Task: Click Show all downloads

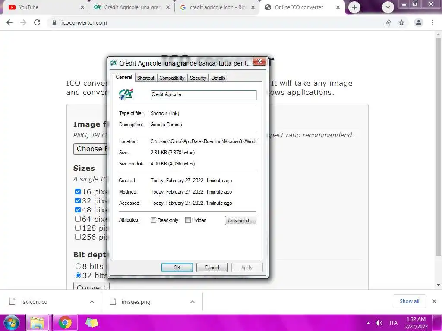Action: click(409, 301)
